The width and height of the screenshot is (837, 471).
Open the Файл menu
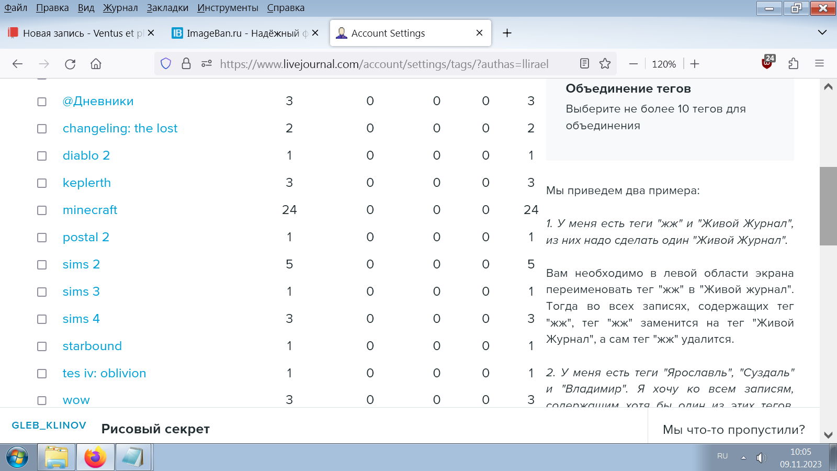[x=16, y=8]
